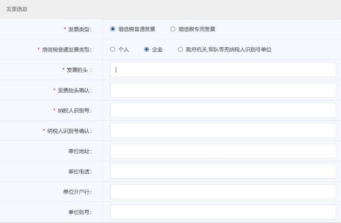This screenshot has width=341, height=223.
Task: Focus the 发票抬头确认 text box
Action: click(x=223, y=90)
